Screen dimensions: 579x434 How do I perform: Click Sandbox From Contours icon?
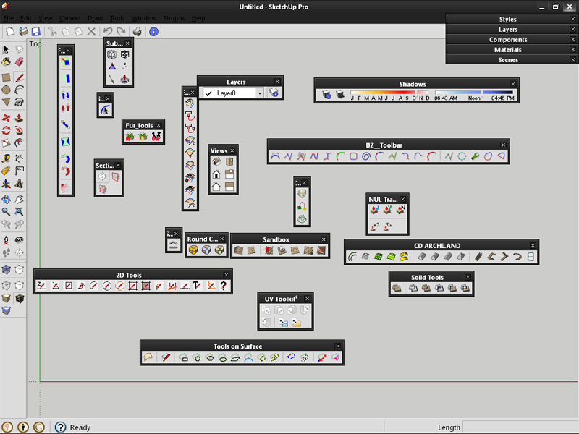click(x=239, y=250)
